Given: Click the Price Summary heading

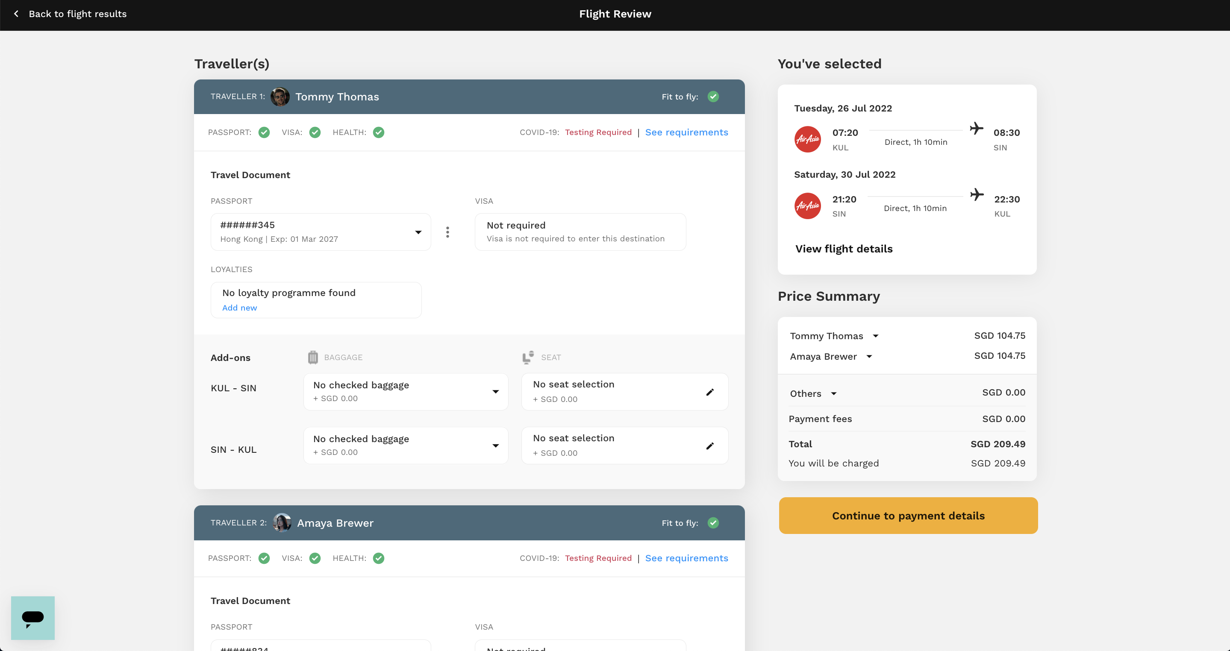Looking at the screenshot, I should (x=829, y=296).
